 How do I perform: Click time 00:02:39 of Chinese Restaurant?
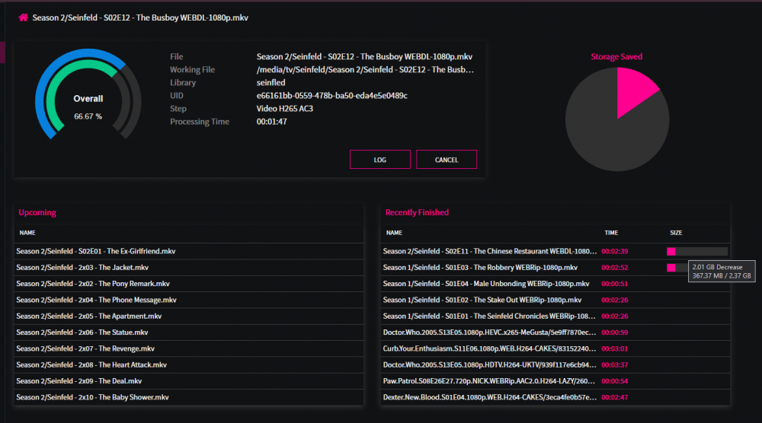[x=615, y=251]
